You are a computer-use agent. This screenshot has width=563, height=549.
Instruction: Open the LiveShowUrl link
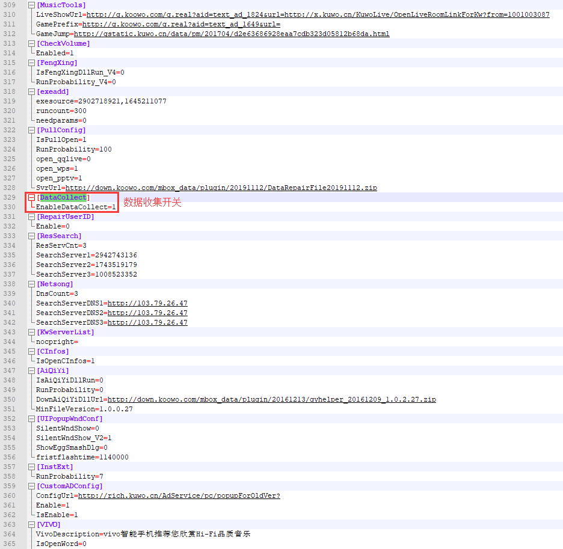pos(318,14)
